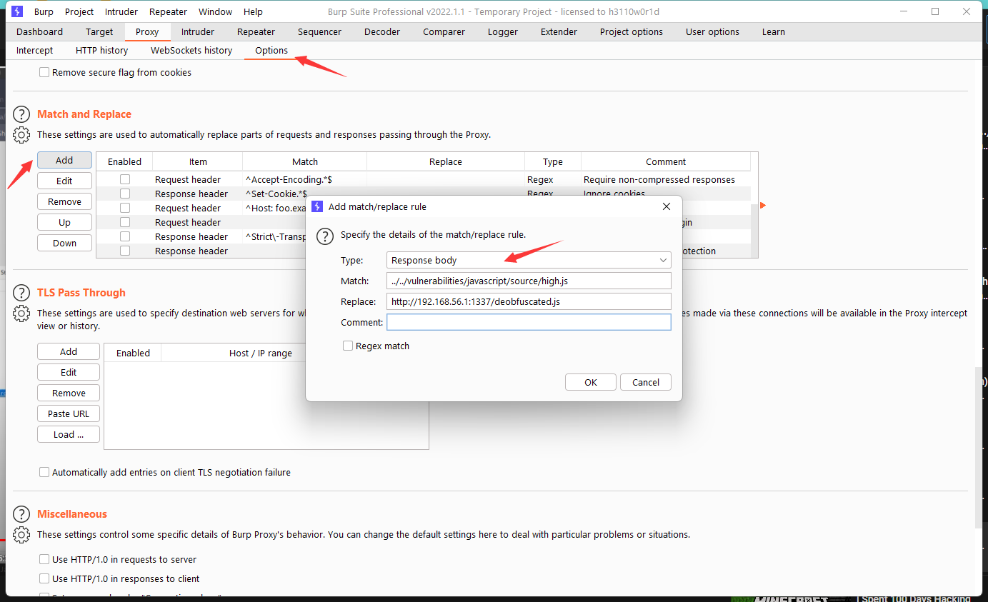
Task: Open Match and Replace settings gear
Action: (21, 134)
